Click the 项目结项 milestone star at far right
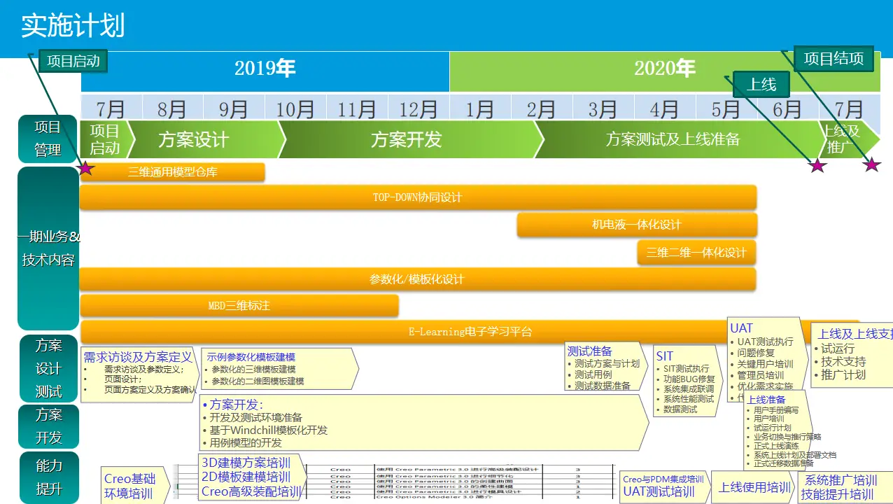The width and height of the screenshot is (893, 504). pyautogui.click(x=871, y=165)
